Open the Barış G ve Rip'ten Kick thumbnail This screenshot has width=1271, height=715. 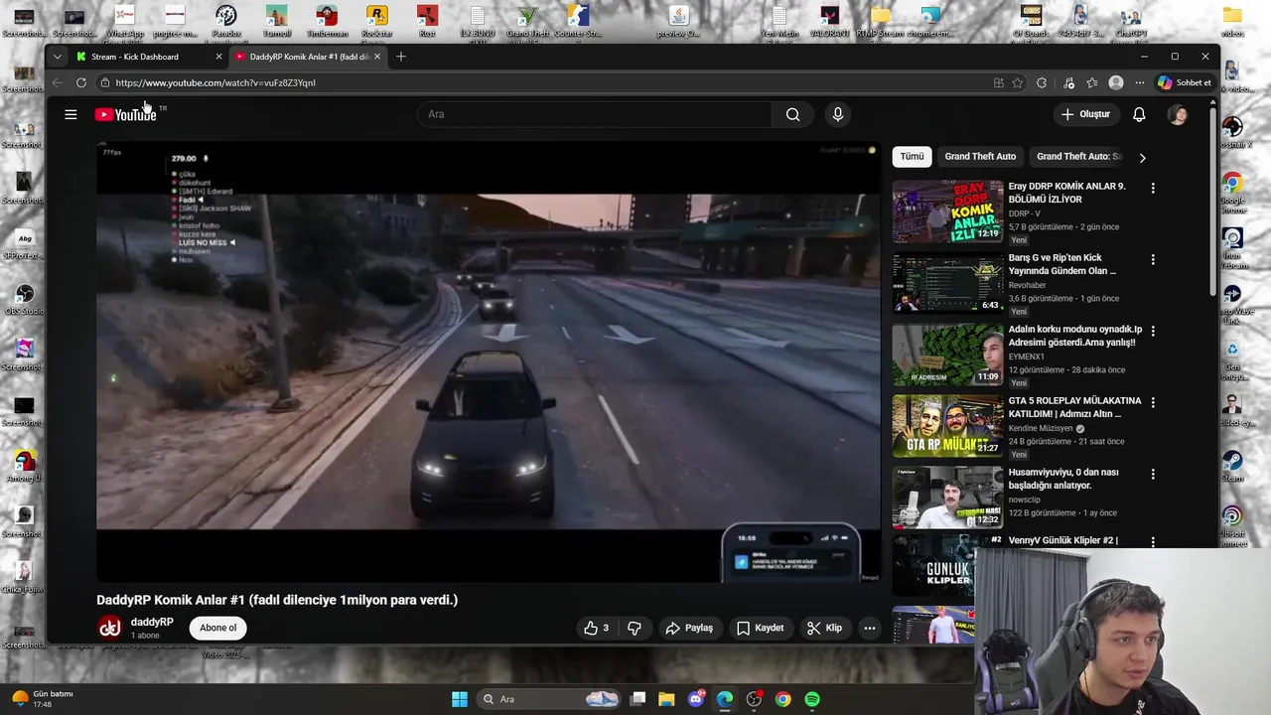[x=947, y=283]
